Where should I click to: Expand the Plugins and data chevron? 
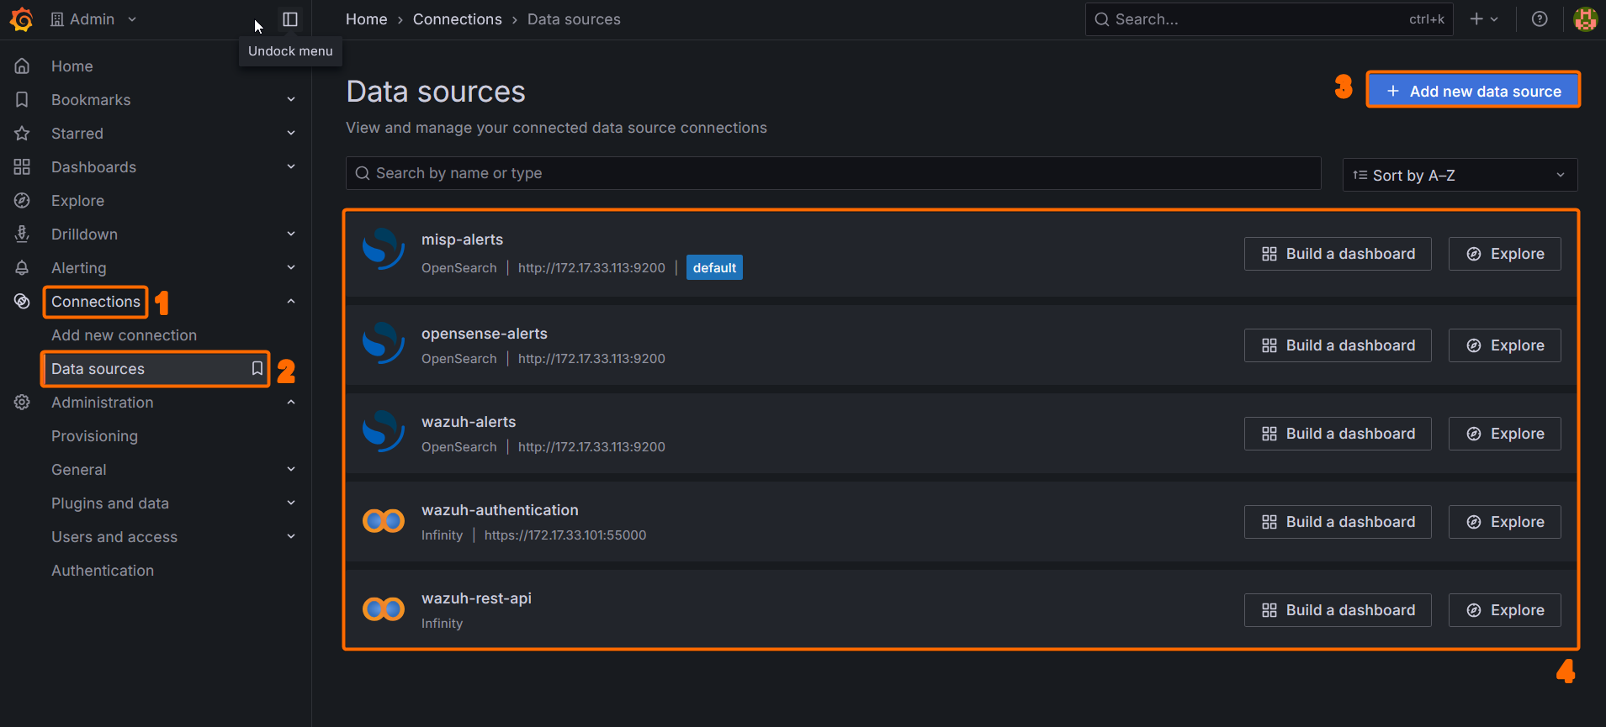pos(291,503)
